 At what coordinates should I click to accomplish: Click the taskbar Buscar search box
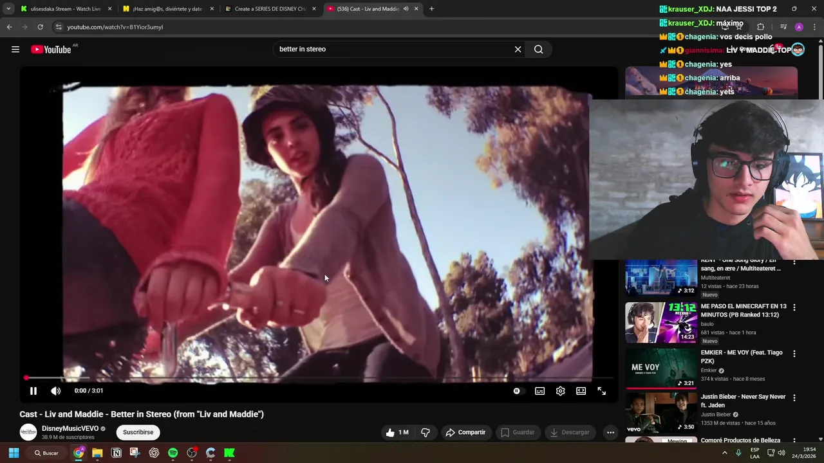pos(47,453)
